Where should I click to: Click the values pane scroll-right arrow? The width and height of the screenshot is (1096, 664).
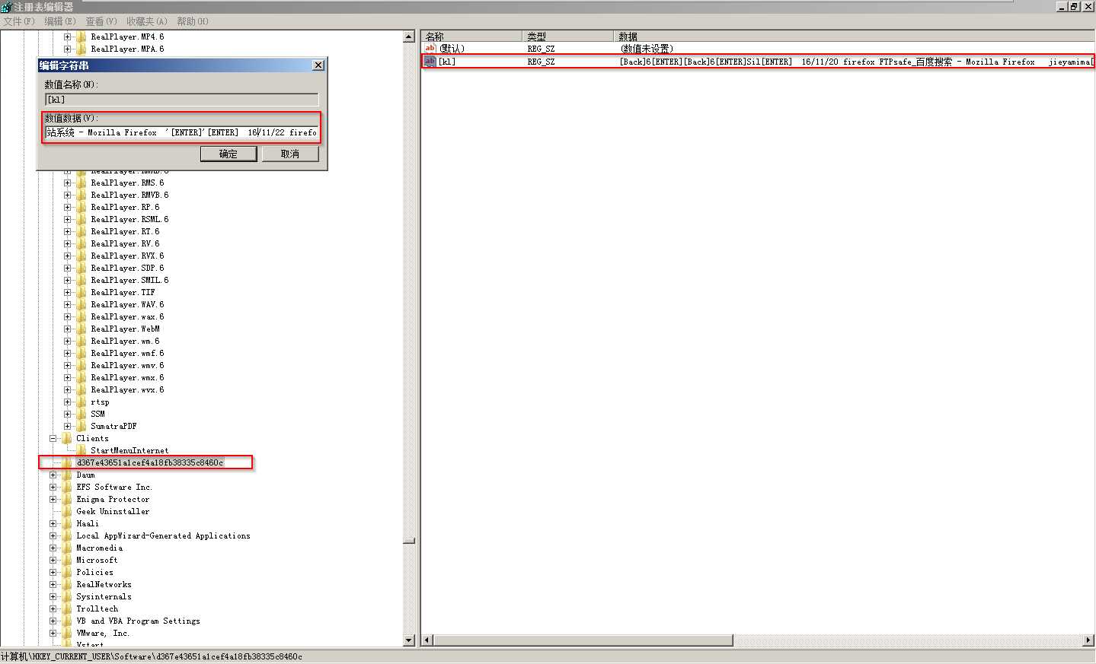[1088, 640]
